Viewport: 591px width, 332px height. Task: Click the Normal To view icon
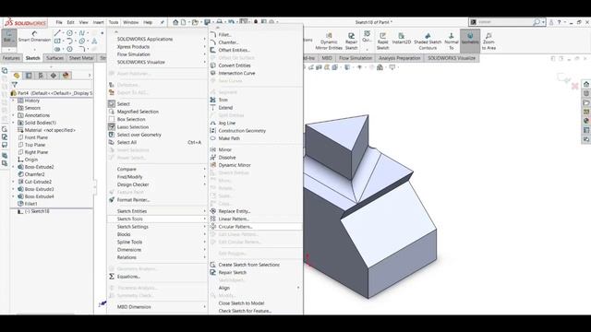coord(452,41)
